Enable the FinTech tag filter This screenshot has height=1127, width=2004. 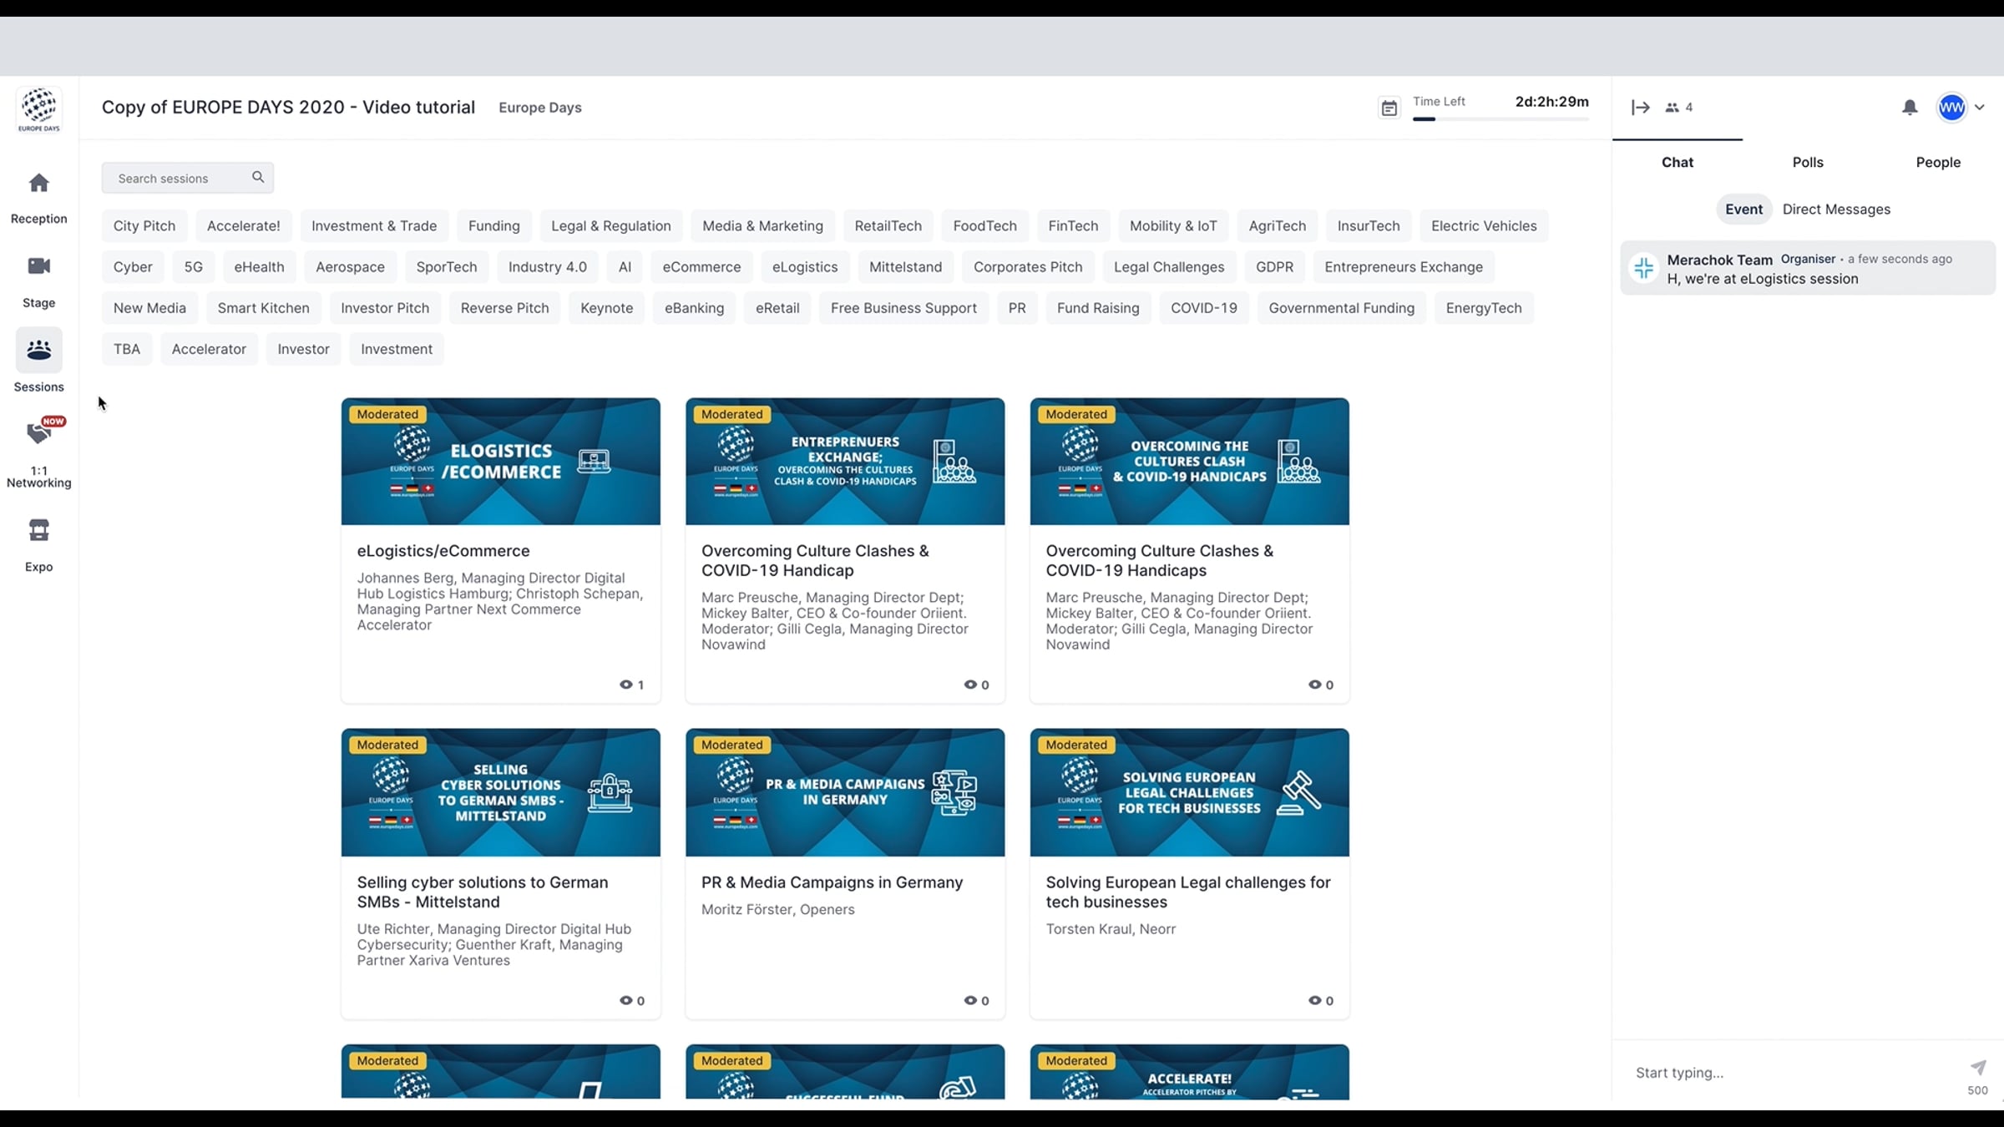coord(1073,226)
